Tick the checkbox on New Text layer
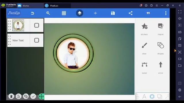The height and width of the screenshot is (103, 184). point(37,40)
